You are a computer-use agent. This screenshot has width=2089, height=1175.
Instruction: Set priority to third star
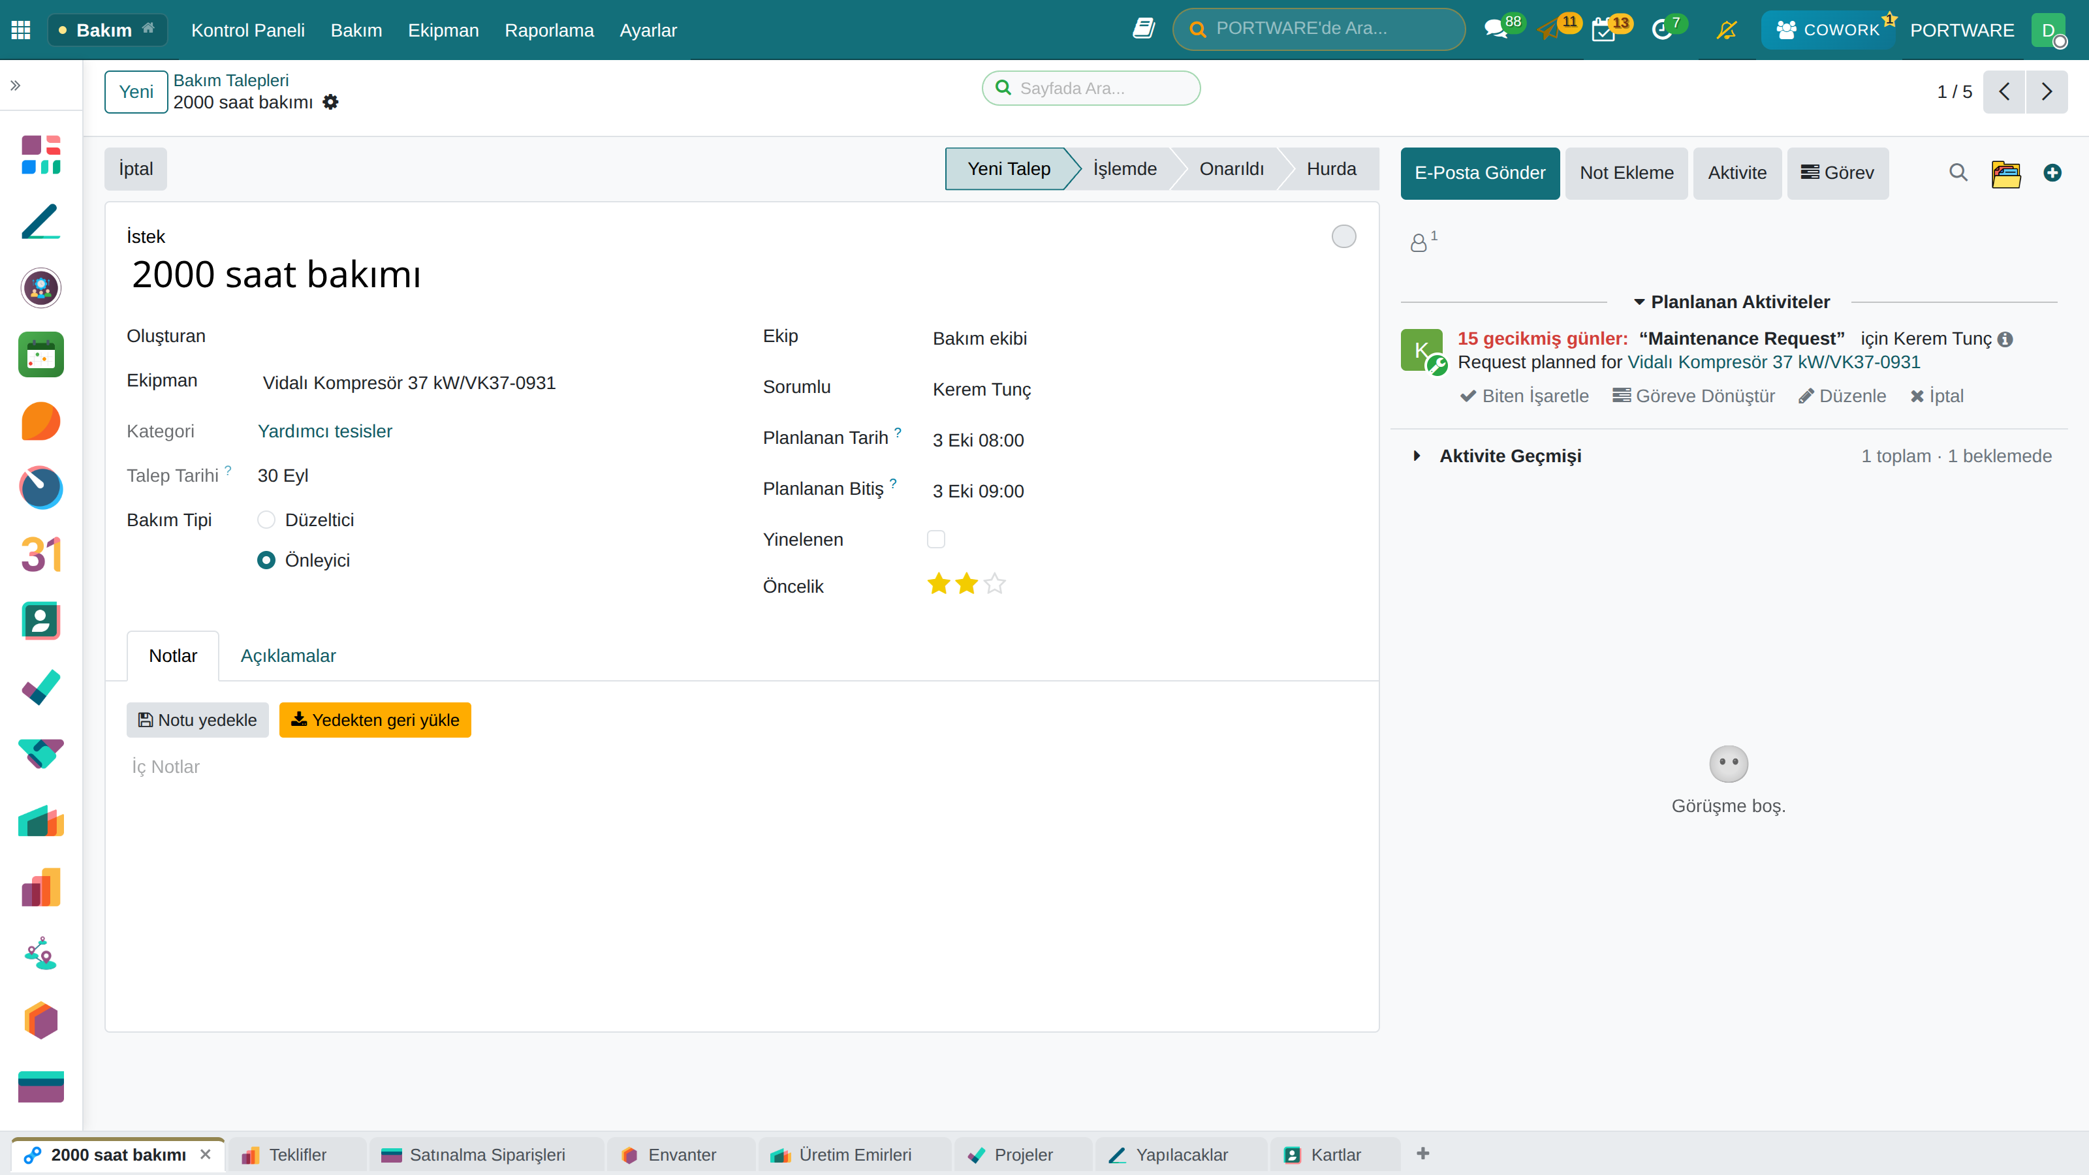coord(994,584)
